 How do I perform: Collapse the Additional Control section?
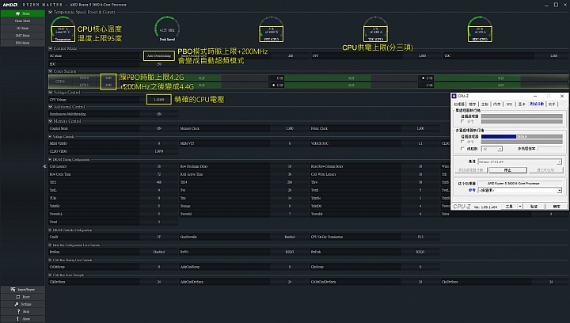[x=51, y=107]
